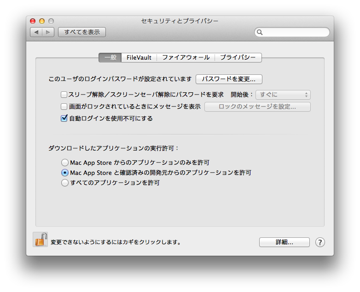
Task: Enable password requirement after sleep checkbox
Action: [x=64, y=95]
